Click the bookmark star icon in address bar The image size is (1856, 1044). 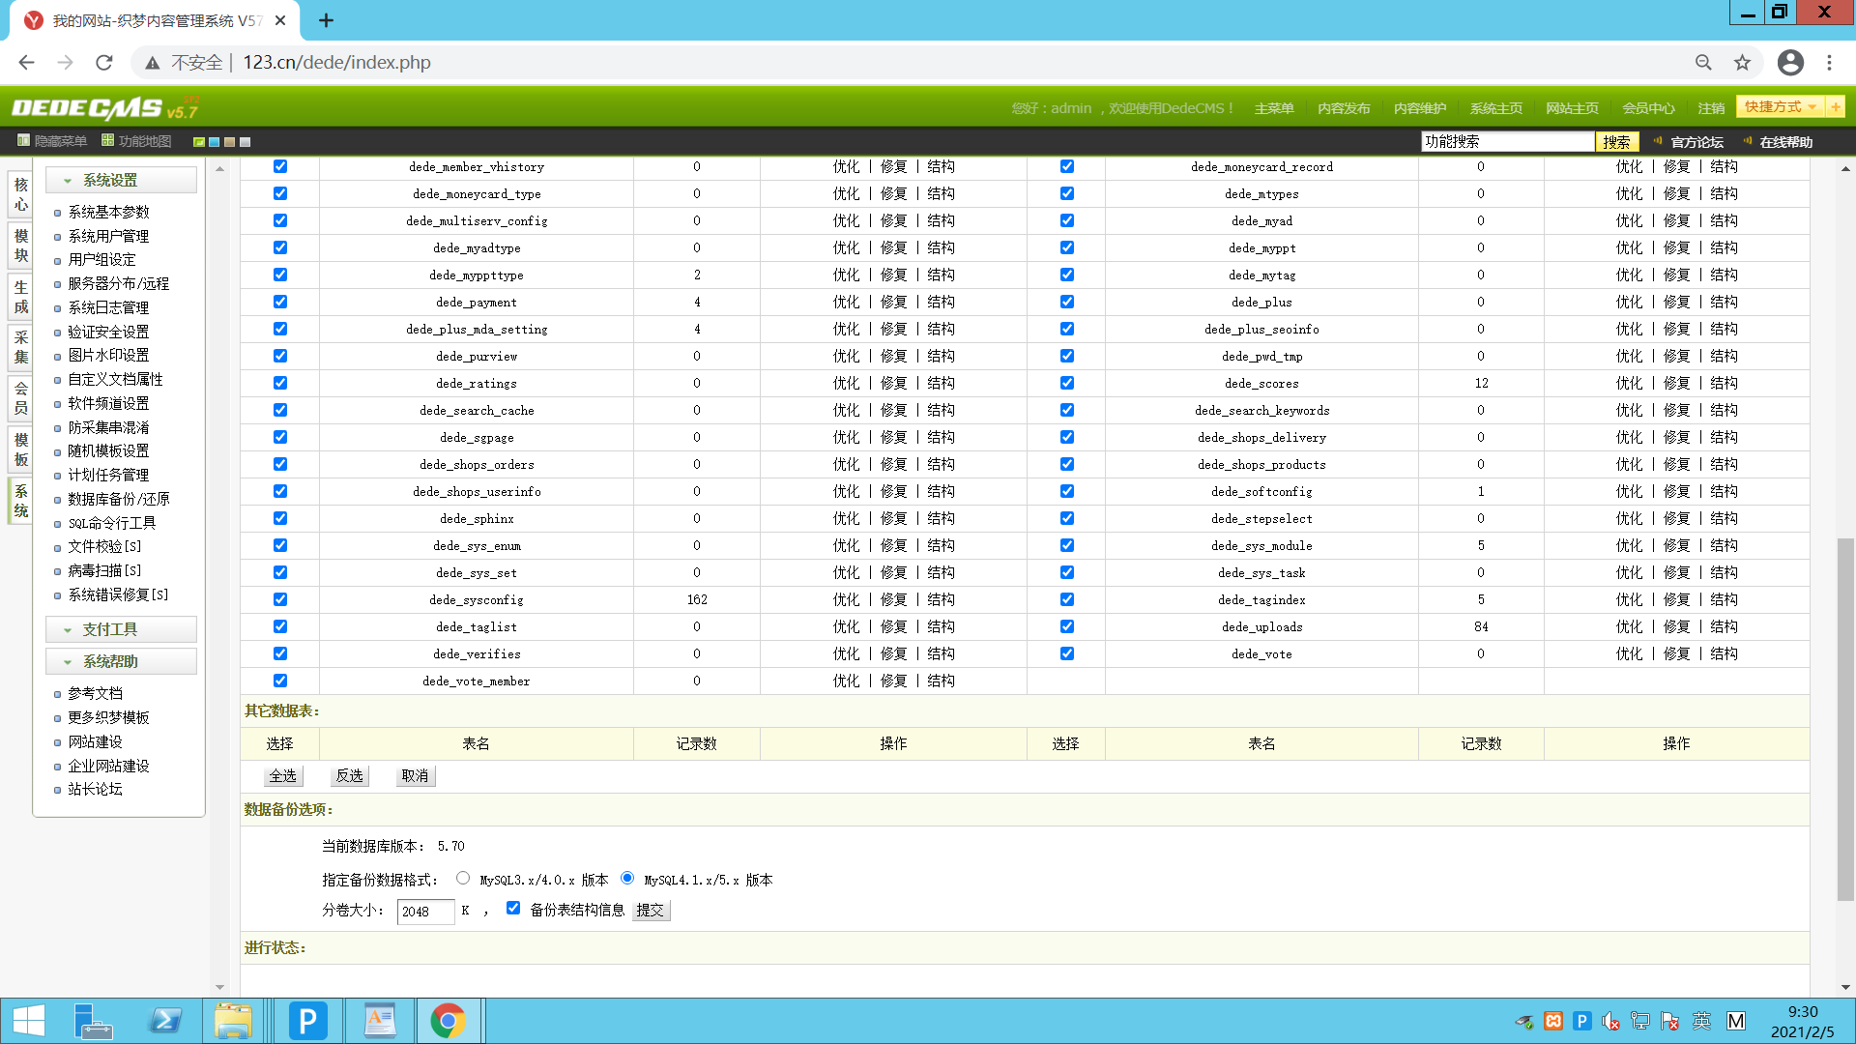(1742, 63)
